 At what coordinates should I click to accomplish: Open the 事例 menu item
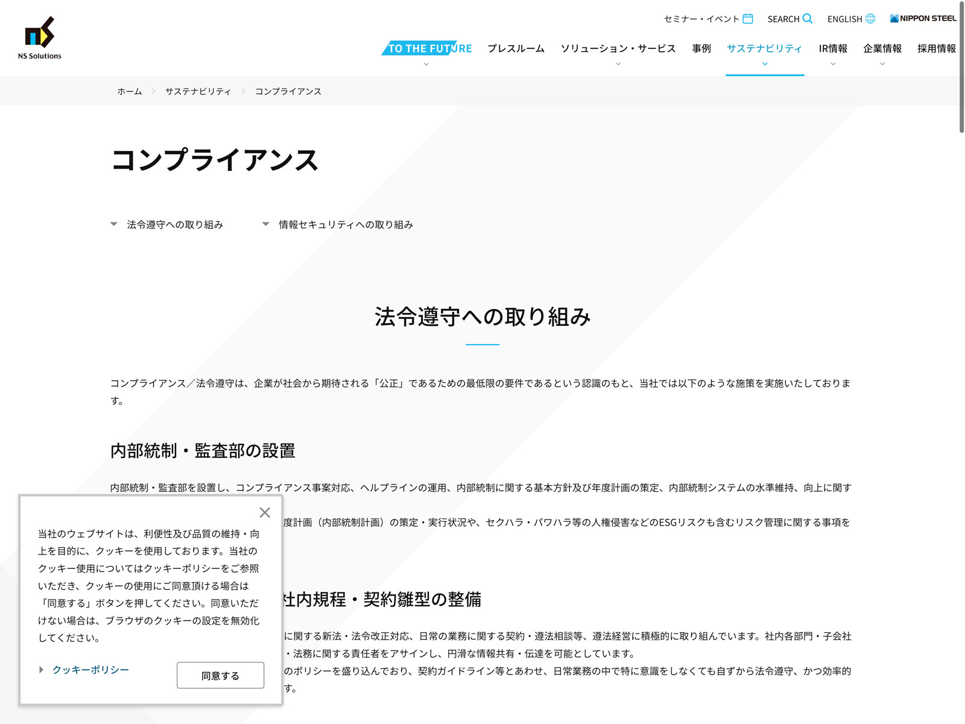click(701, 48)
